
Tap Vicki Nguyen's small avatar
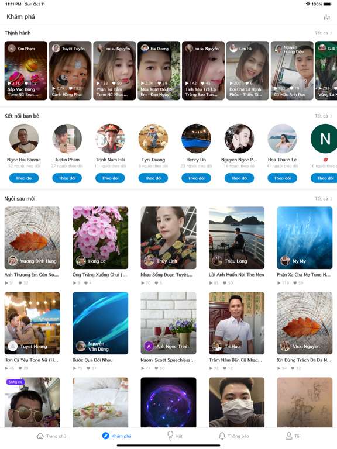pyautogui.click(x=285, y=346)
